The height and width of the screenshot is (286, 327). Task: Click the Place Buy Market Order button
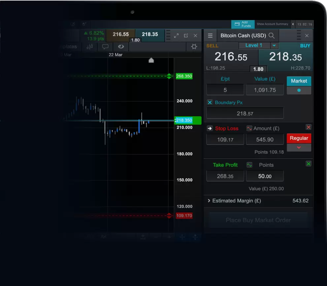(258, 220)
